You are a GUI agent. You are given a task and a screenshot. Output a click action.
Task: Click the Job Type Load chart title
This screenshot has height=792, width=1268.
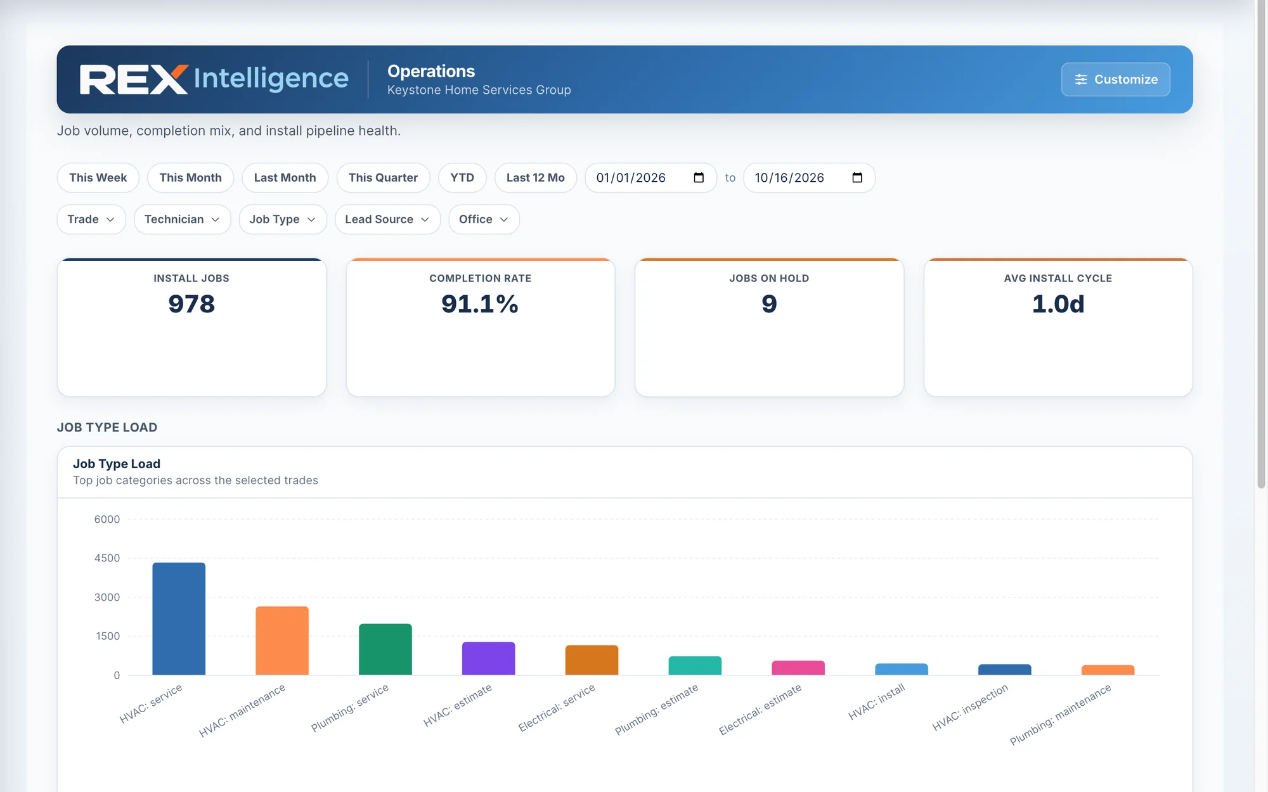pyautogui.click(x=117, y=464)
